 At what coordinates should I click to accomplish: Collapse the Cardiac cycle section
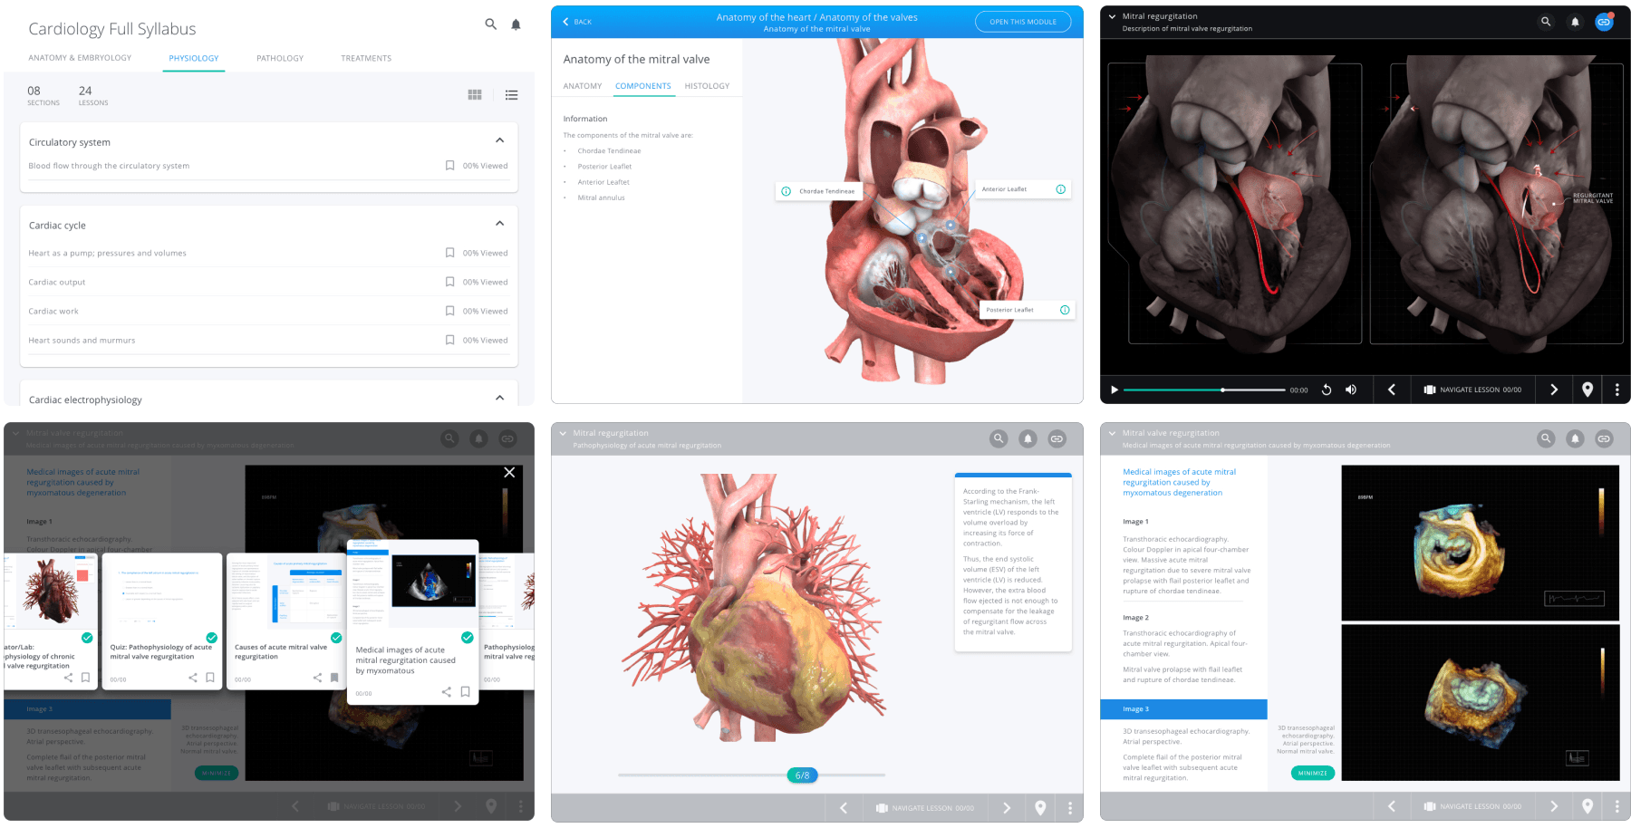[x=499, y=224]
